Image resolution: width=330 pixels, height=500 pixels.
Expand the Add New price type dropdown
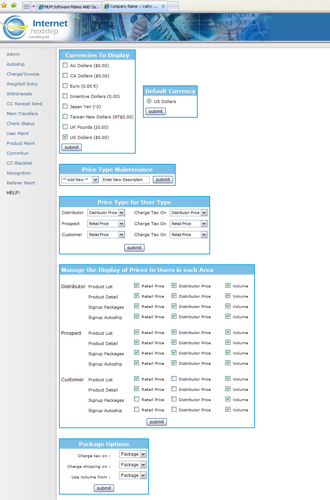pos(95,180)
